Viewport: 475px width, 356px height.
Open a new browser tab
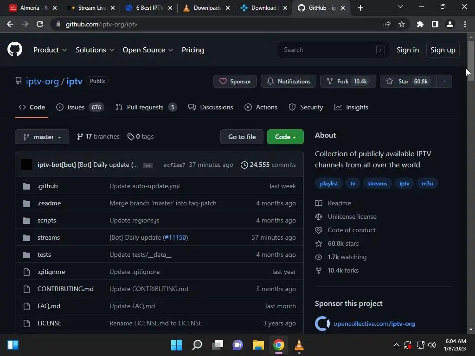pyautogui.click(x=360, y=8)
